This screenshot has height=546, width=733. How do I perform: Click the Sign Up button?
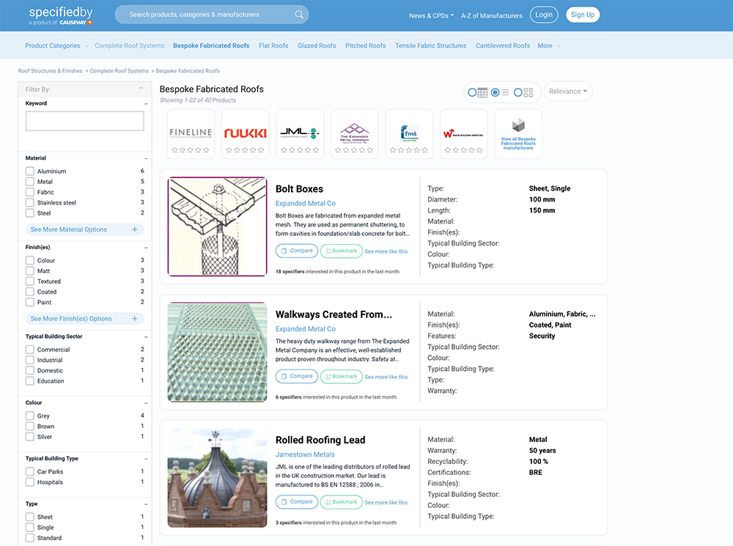pyautogui.click(x=583, y=15)
